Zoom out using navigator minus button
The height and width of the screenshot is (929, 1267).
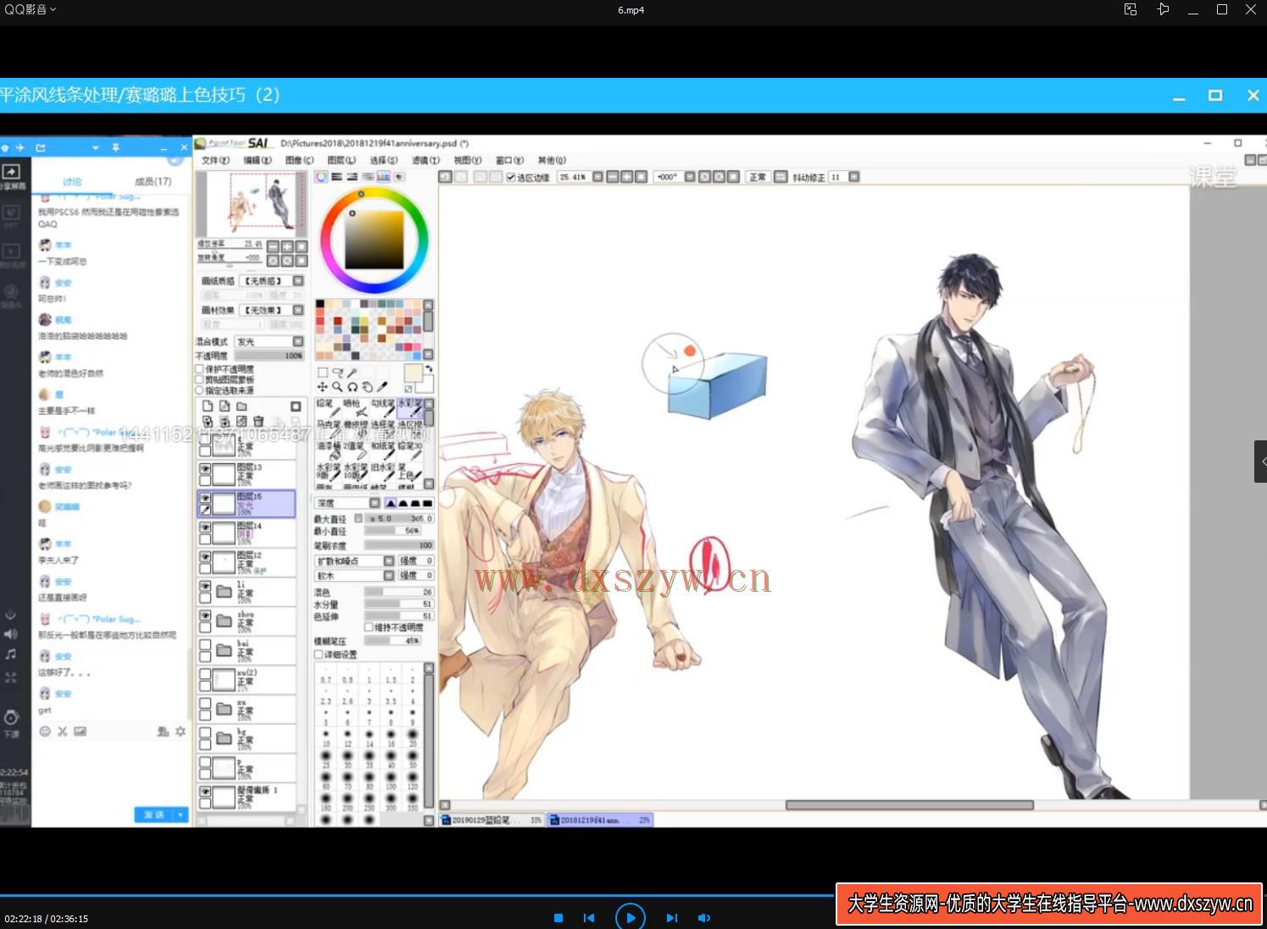[273, 246]
